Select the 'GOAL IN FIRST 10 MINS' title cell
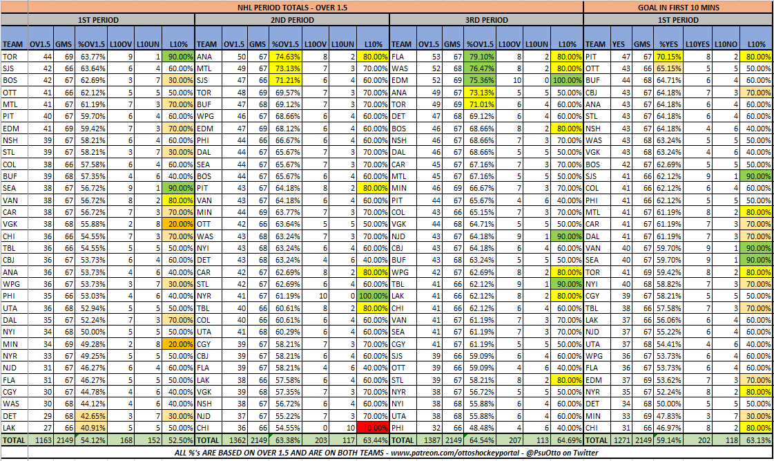774x461 pixels. click(x=678, y=8)
